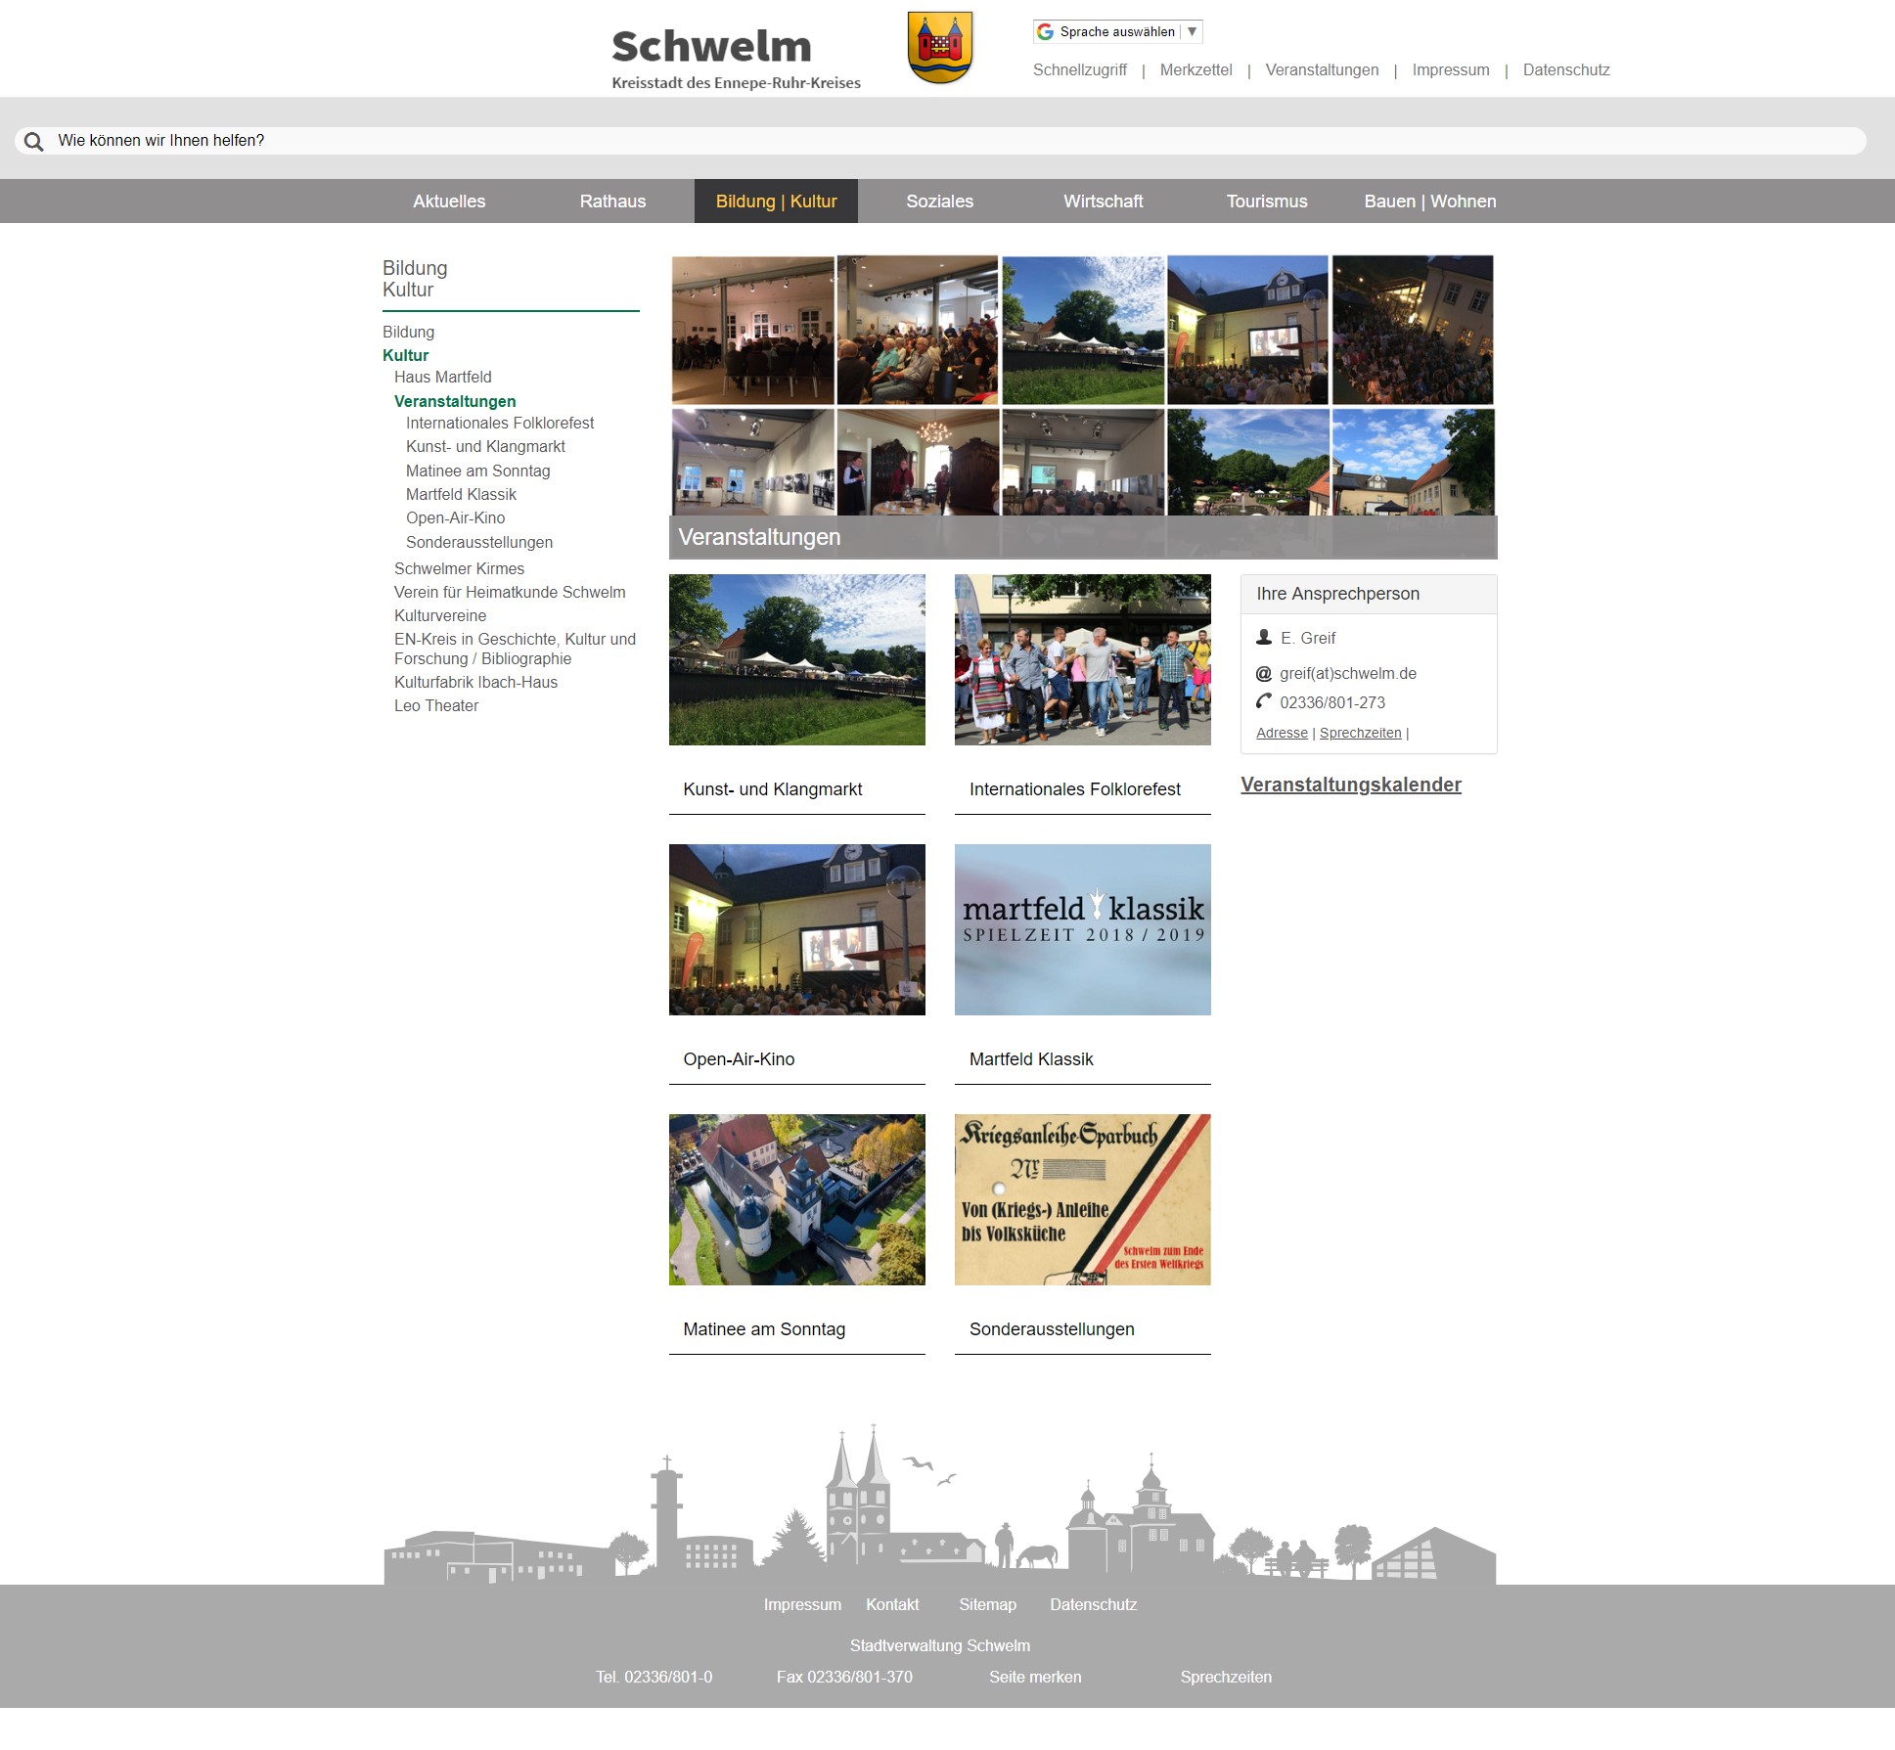
Task: Click the Schwelm Kreisstadt logo
Action: [736, 57]
